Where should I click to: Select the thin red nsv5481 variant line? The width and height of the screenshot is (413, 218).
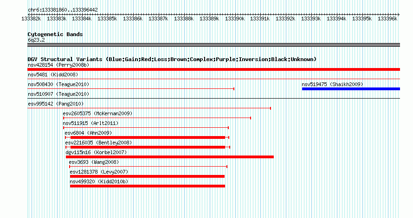pos(213,79)
